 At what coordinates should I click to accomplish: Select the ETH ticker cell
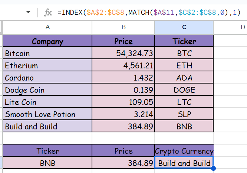pyautogui.click(x=184, y=66)
